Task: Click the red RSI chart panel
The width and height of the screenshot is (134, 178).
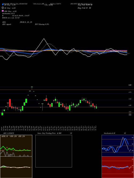Action: tap(118, 167)
